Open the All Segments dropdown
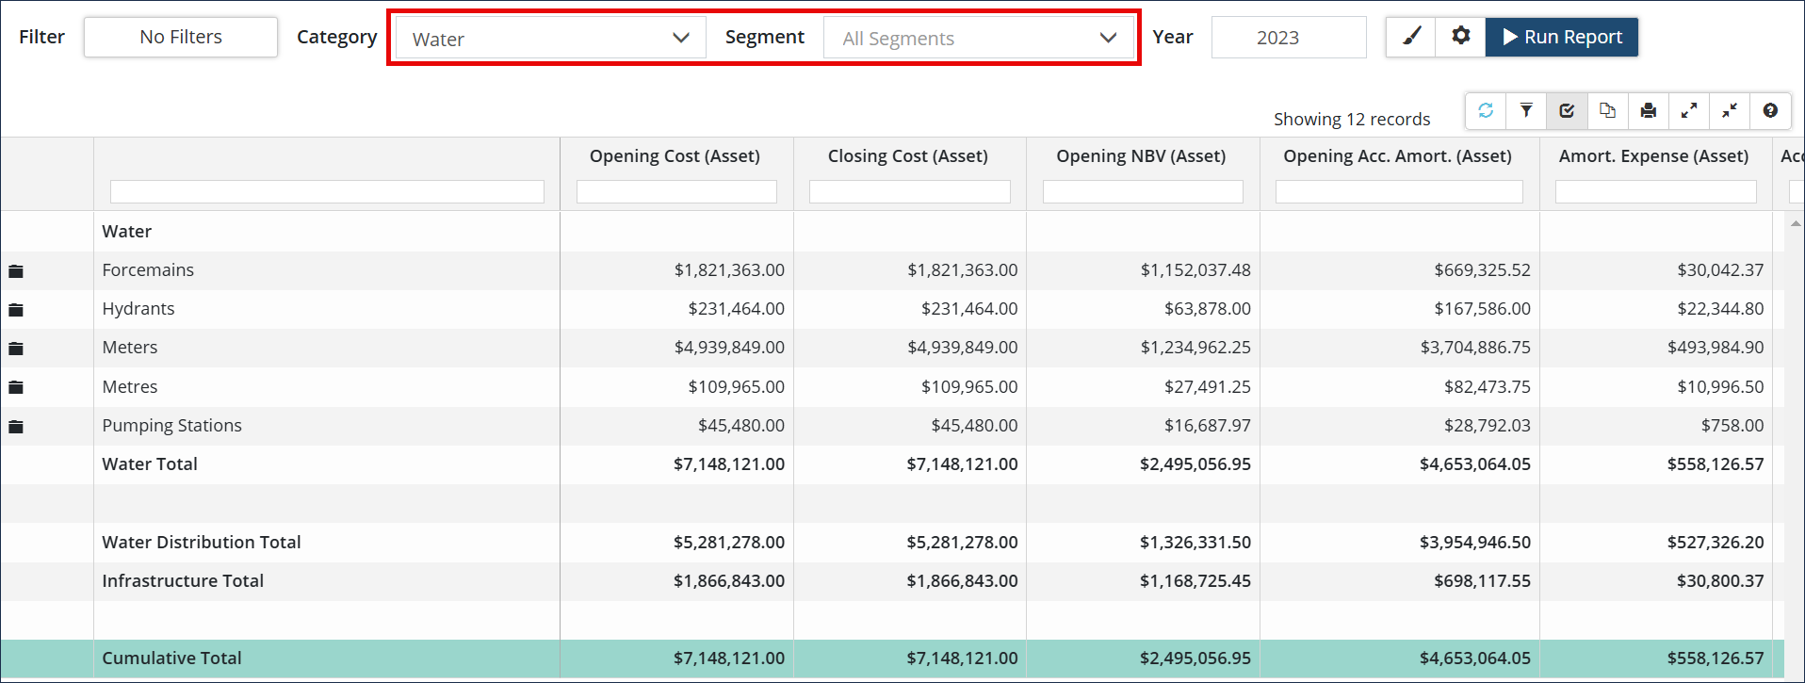Image resolution: width=1805 pixels, height=683 pixels. click(x=978, y=39)
